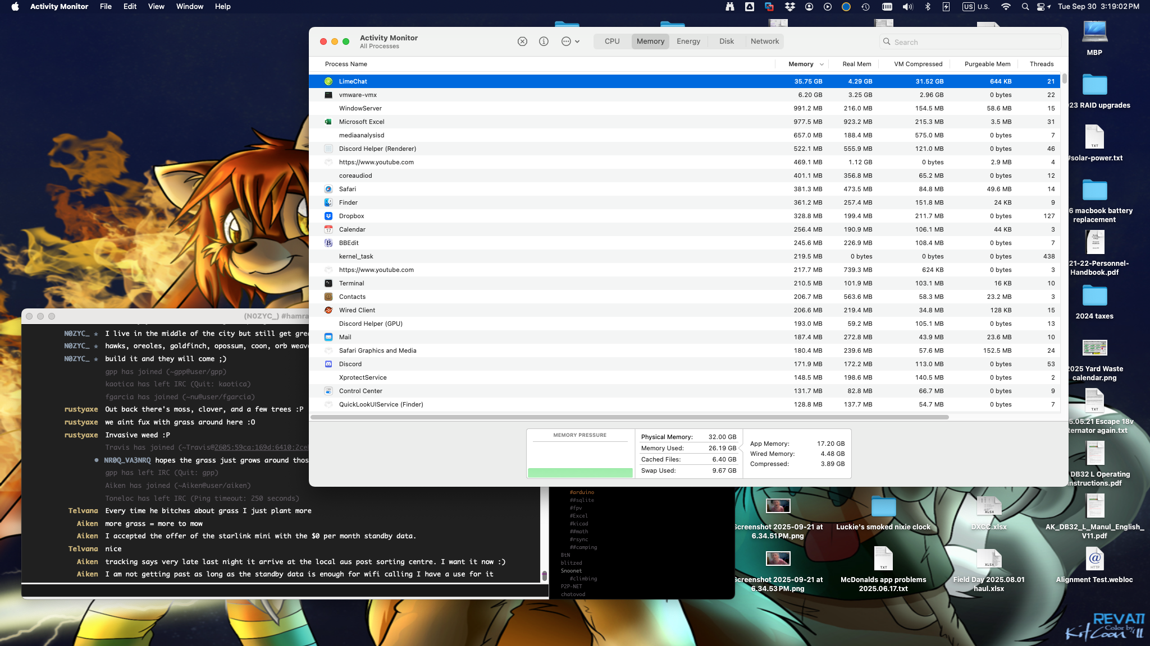Open the Wi-Fi status menu
Image resolution: width=1150 pixels, height=646 pixels.
(1006, 7)
